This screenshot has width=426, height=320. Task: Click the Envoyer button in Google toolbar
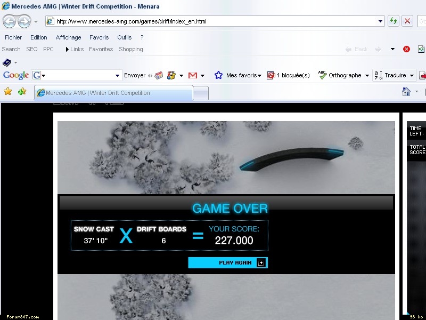[x=135, y=75]
